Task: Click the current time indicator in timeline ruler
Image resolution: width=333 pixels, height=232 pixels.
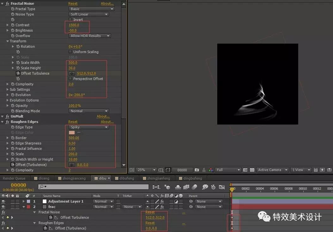Action: coord(232,189)
